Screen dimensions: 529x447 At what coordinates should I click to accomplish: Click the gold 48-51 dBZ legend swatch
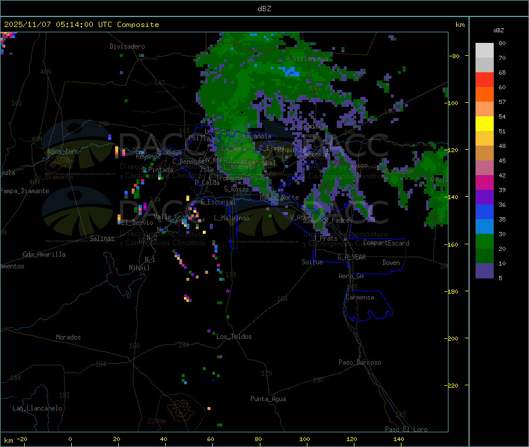(x=484, y=138)
